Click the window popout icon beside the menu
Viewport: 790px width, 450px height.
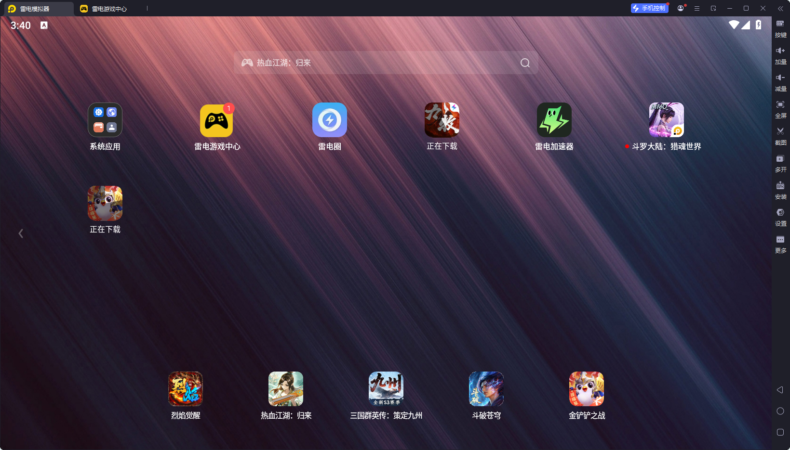coord(713,8)
